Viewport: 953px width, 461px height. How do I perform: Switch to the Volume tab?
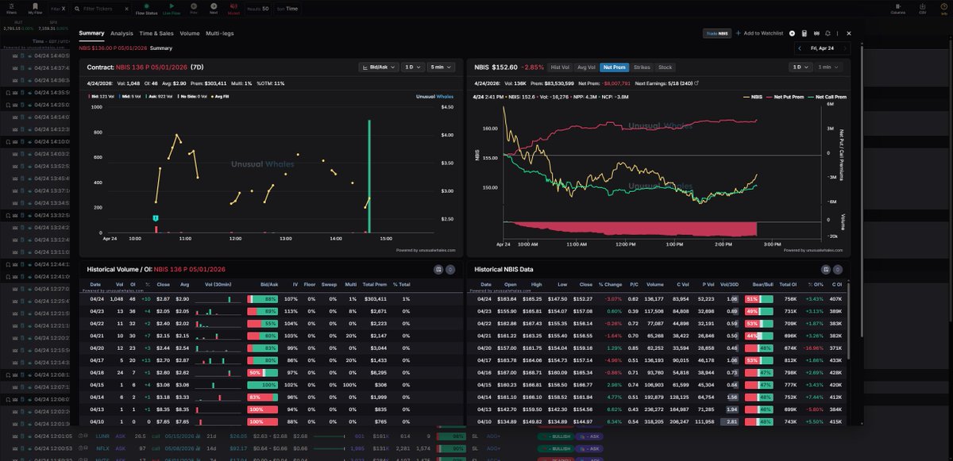click(x=190, y=33)
